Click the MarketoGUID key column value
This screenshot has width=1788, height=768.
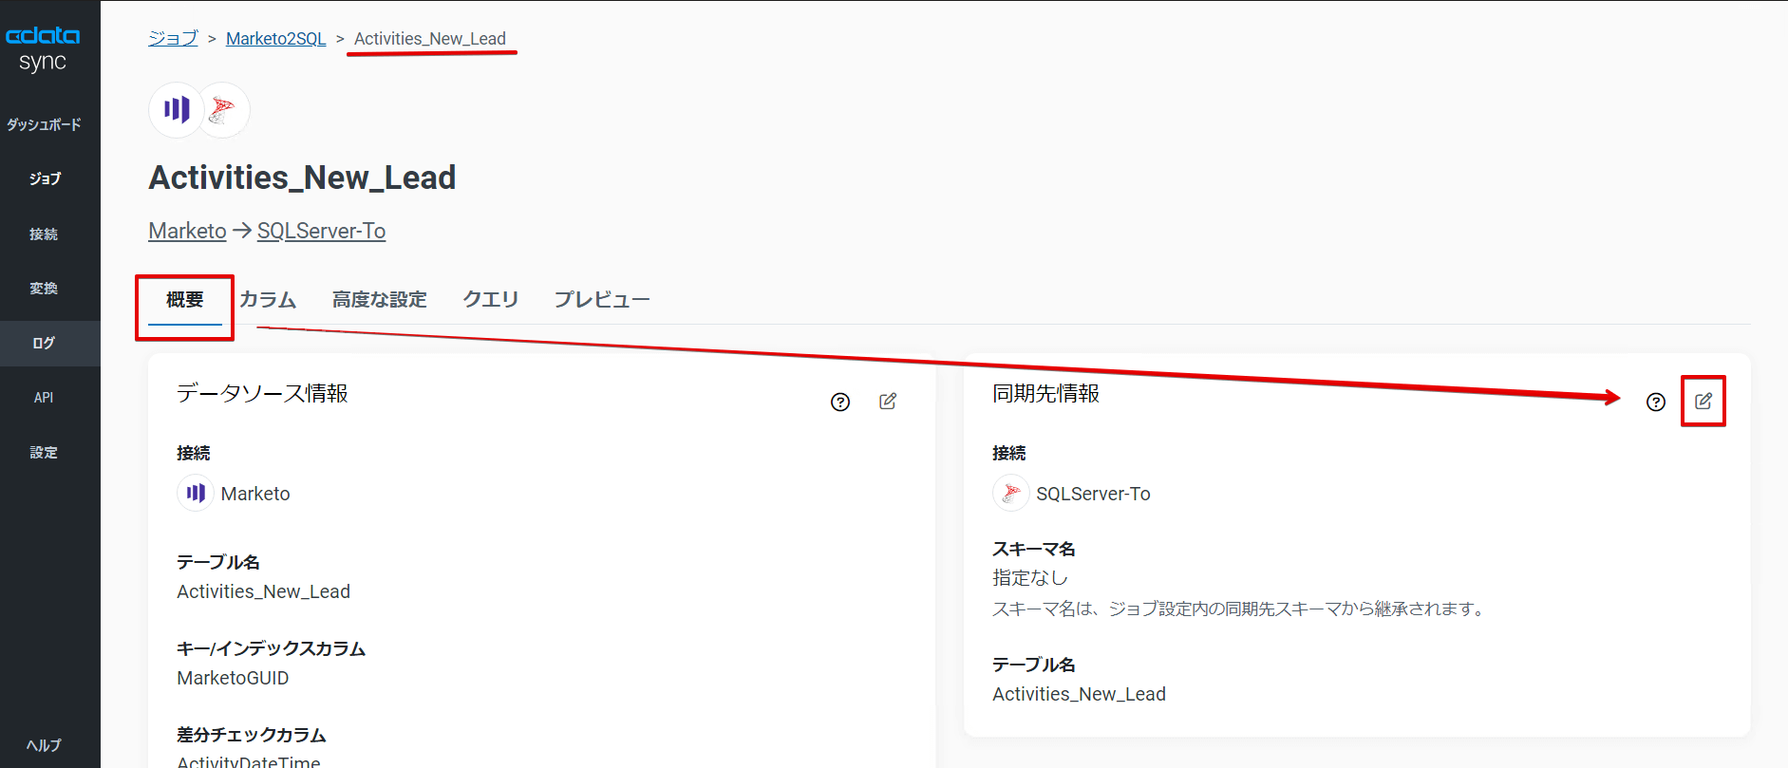233,678
